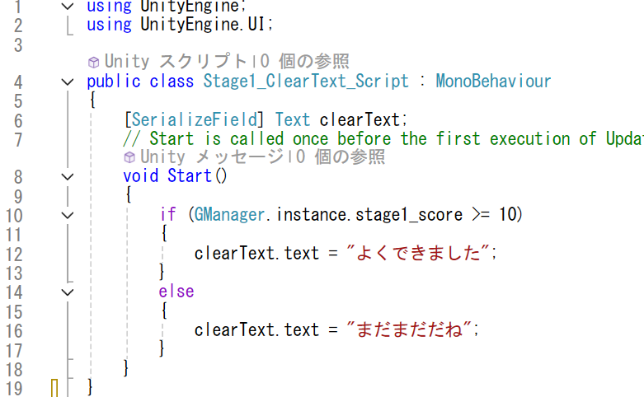Click the closing brace on line 19
The width and height of the screenshot is (644, 397).
click(91, 387)
